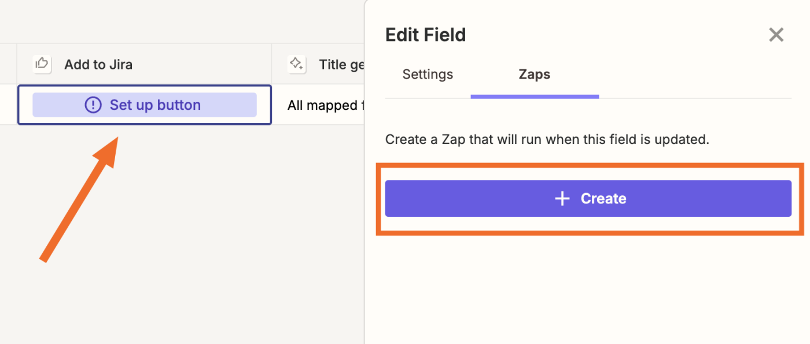
Task: Switch to the Settings tab
Action: [x=428, y=75]
